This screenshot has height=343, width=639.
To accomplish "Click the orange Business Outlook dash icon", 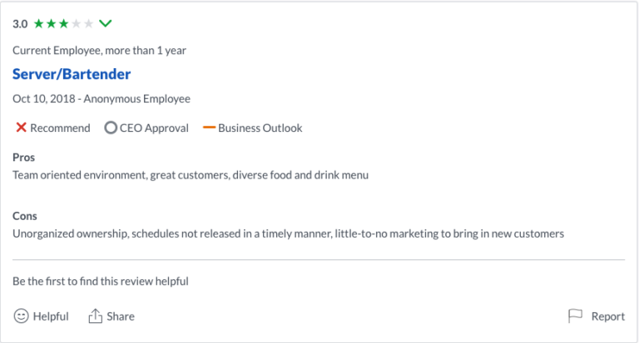I will (208, 128).
